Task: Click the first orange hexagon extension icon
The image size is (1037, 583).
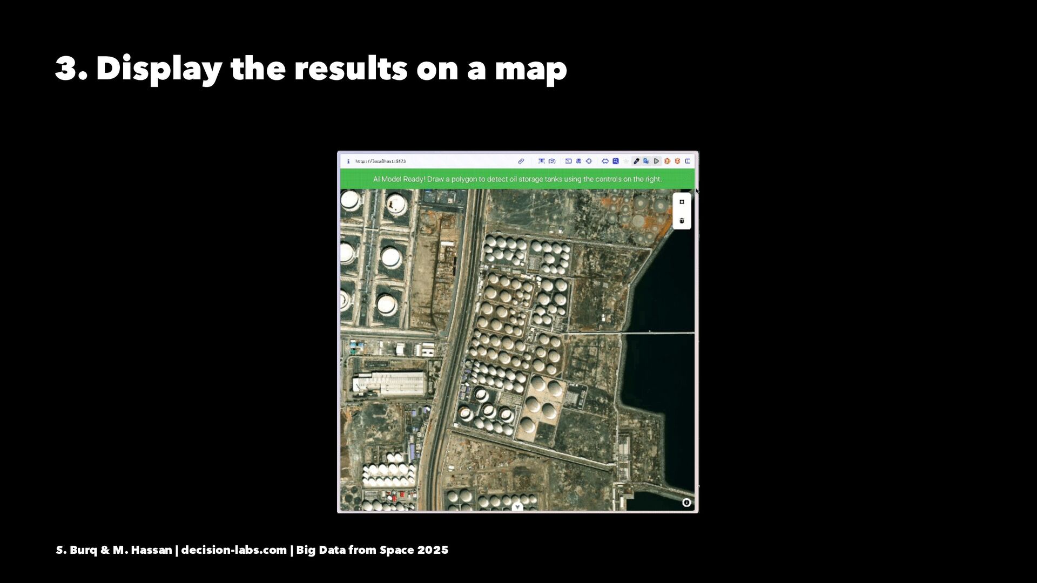Action: tap(667, 161)
